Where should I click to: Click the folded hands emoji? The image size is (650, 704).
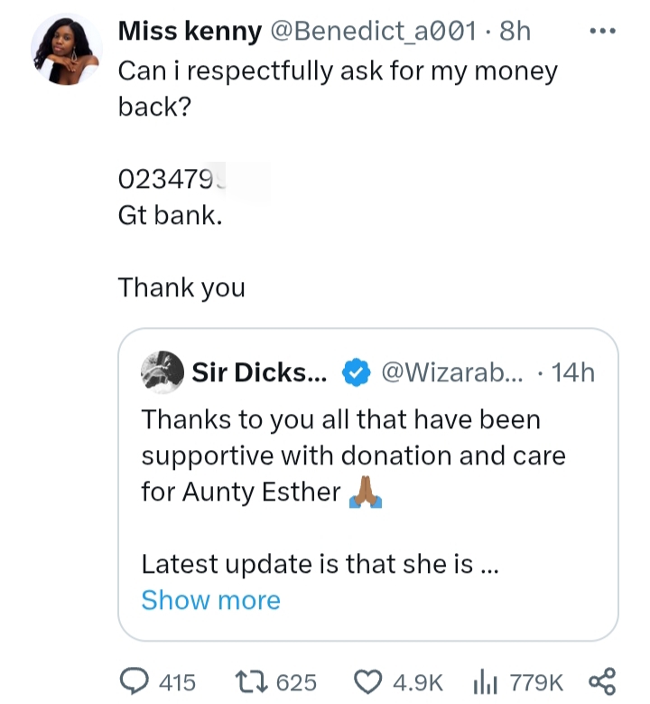coord(366,493)
